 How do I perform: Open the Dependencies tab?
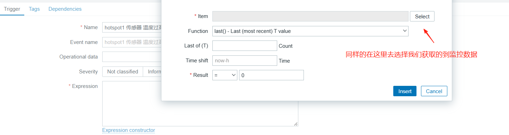(x=65, y=9)
